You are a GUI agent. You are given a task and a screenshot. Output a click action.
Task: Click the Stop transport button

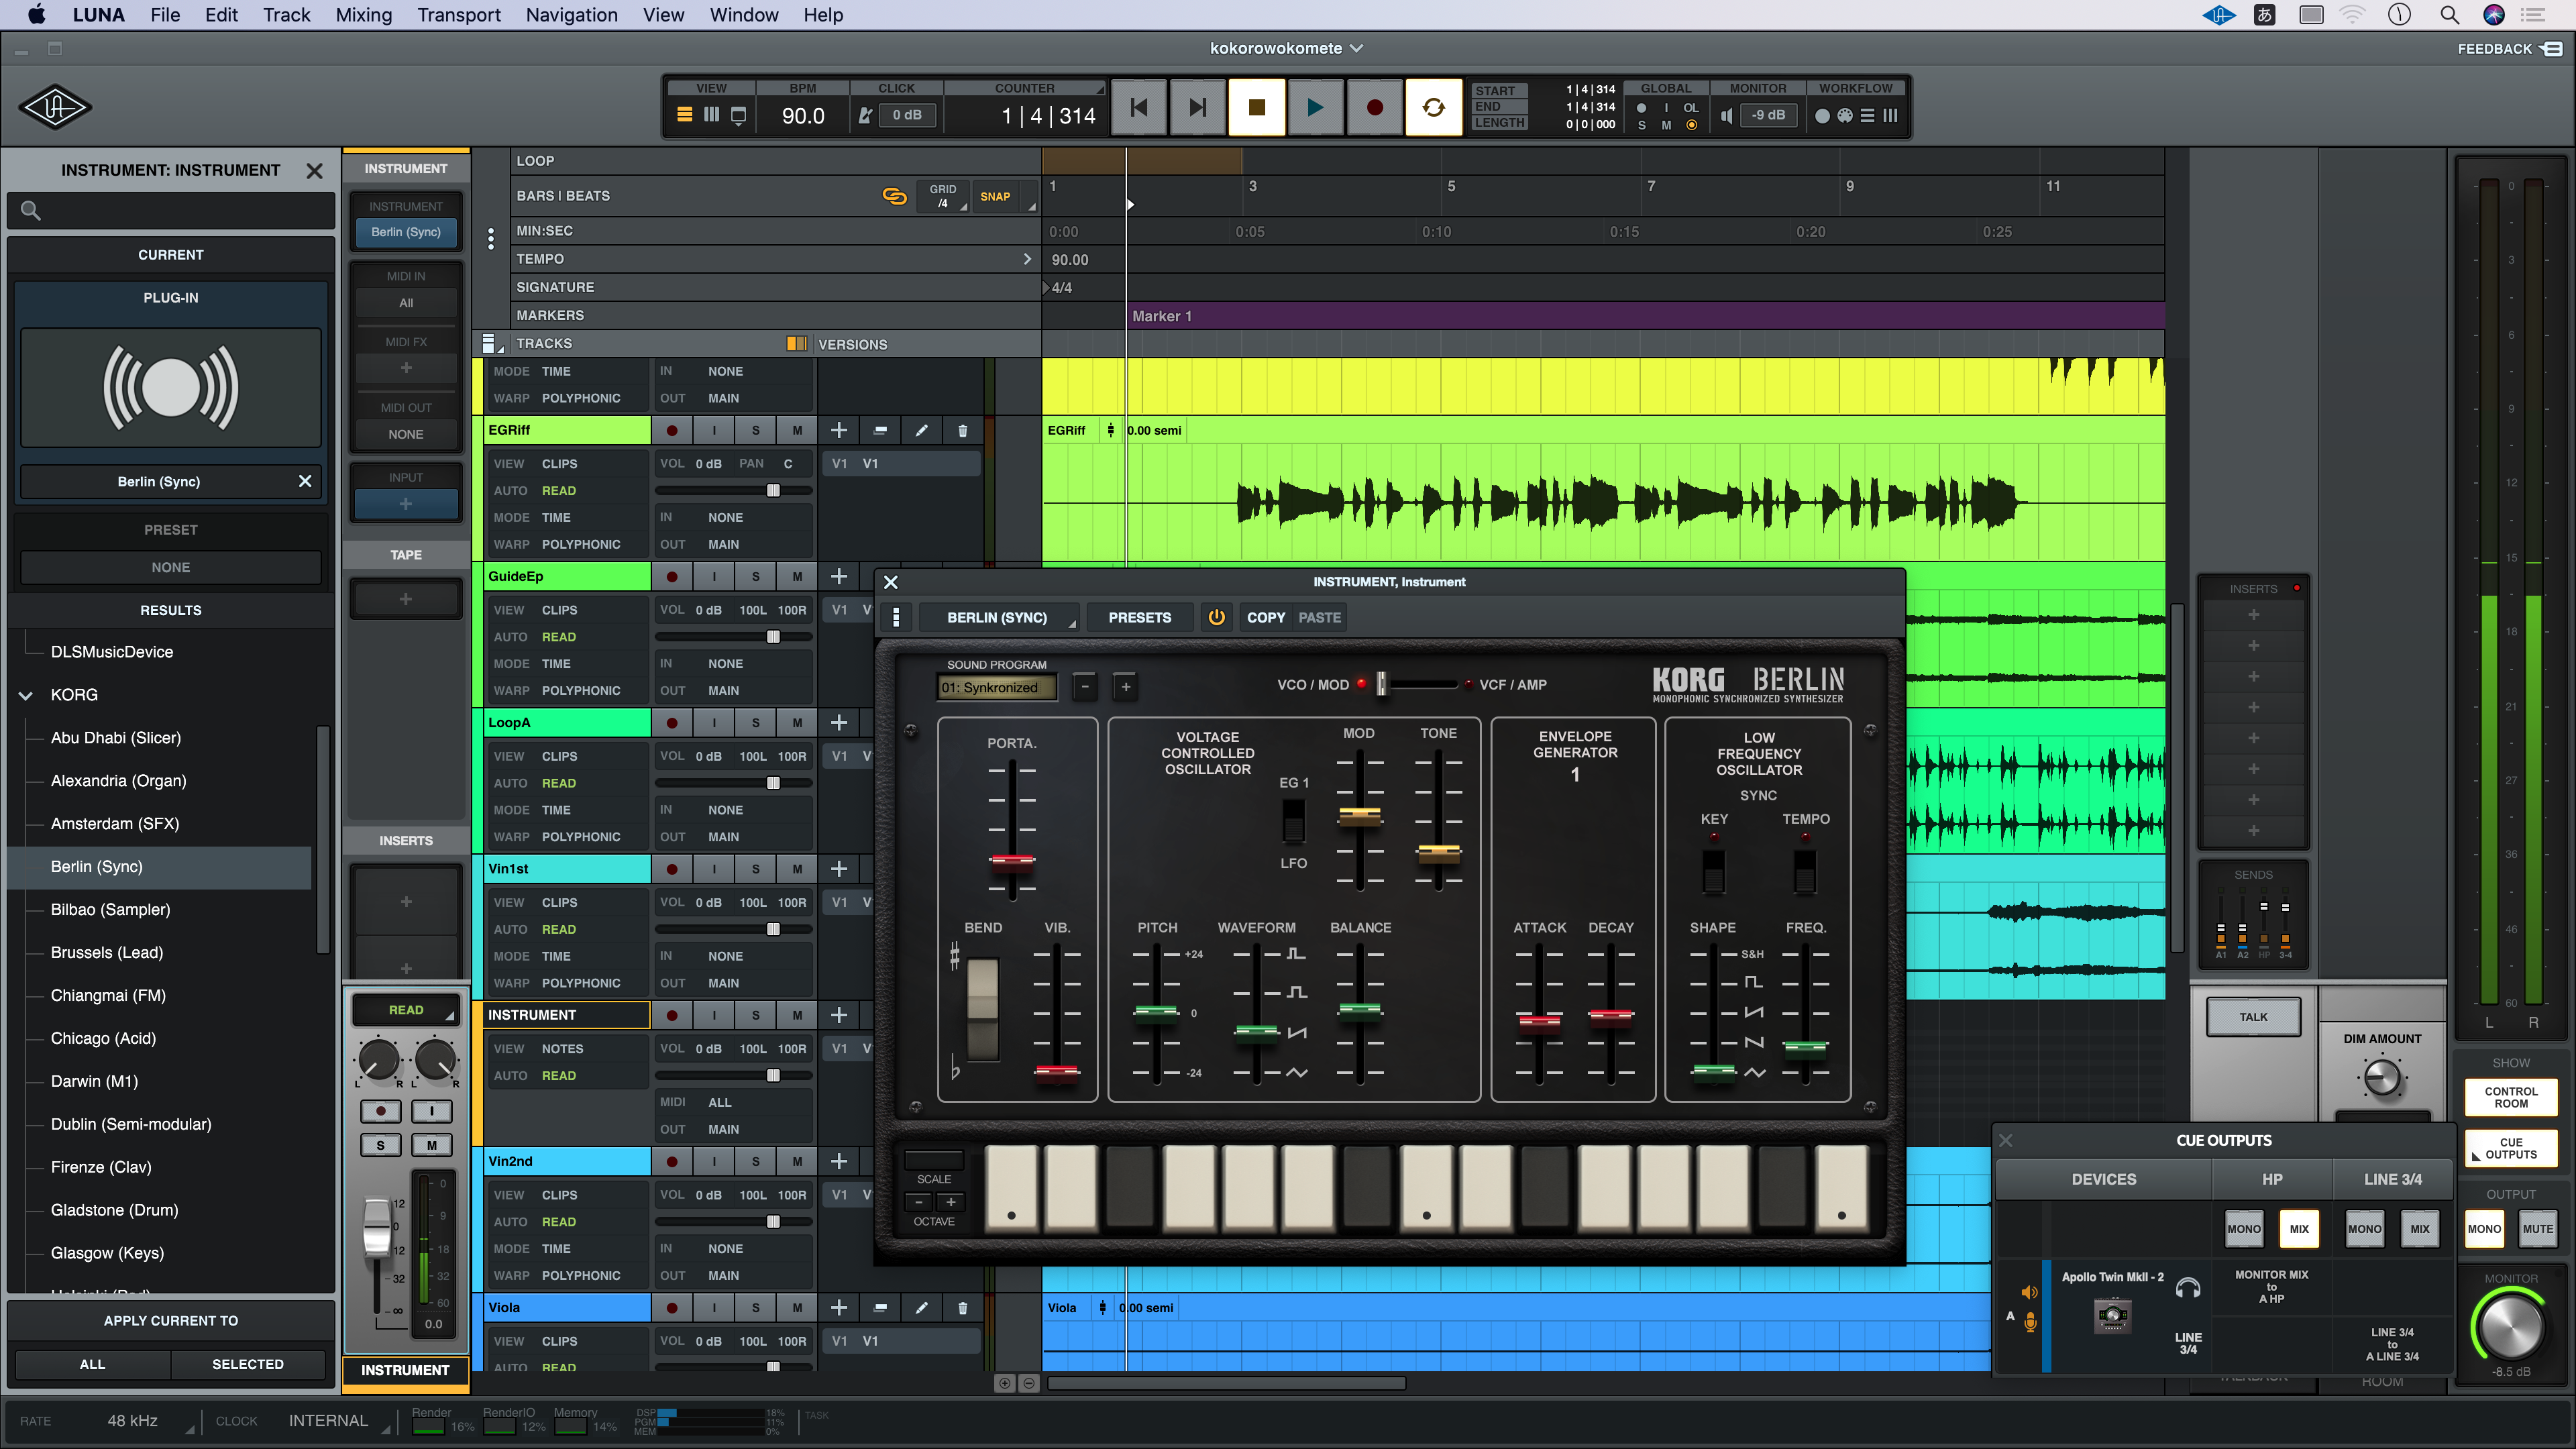(1256, 108)
